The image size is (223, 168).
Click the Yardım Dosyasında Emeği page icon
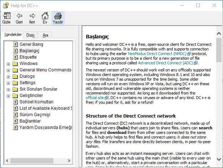16,127
